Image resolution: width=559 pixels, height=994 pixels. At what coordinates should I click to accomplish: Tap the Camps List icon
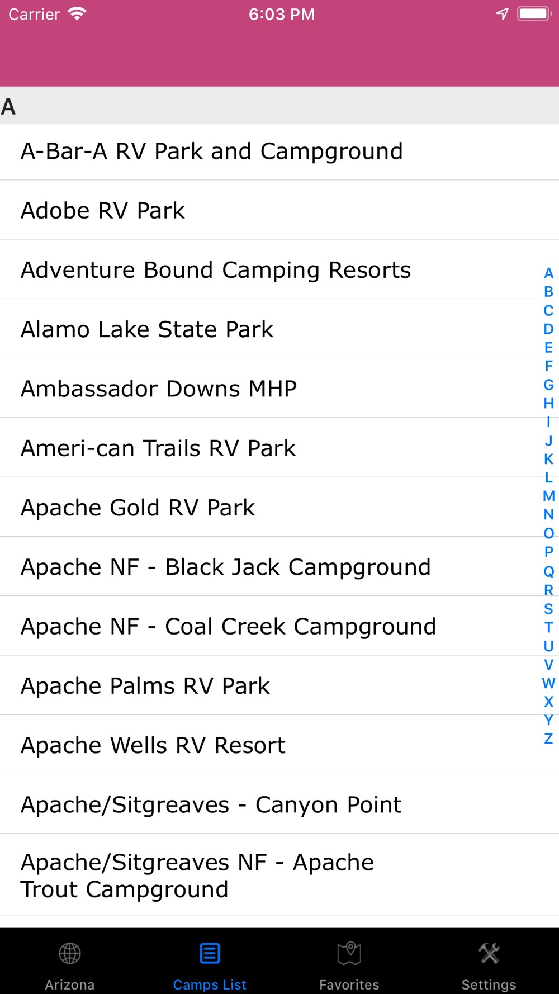tap(210, 954)
